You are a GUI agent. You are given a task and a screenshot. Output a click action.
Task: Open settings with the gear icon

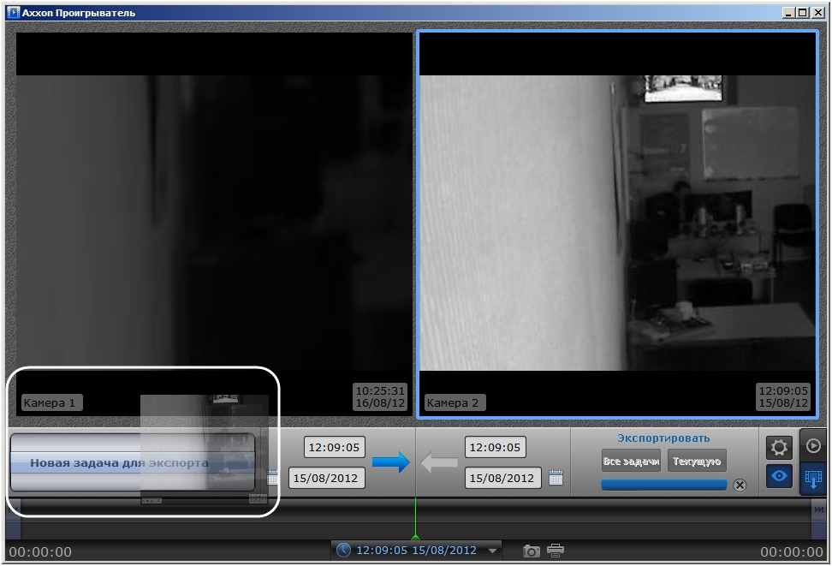pos(779,447)
